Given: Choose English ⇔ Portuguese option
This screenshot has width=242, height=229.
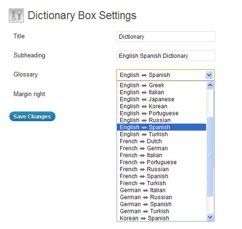Looking at the screenshot, I should coord(161,113).
